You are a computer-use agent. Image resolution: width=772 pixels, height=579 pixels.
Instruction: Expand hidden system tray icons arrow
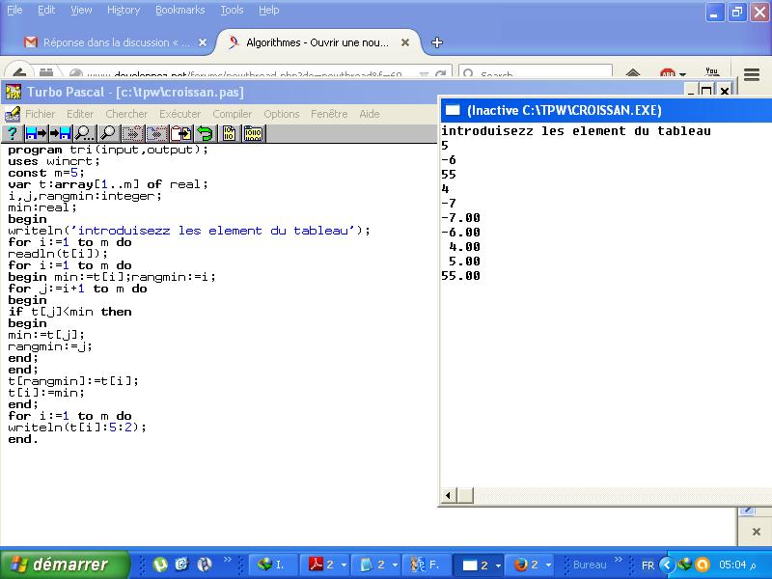coord(666,565)
